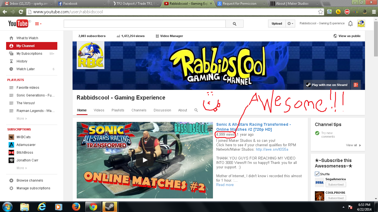Open the About tab of the channel
Viewport: 378px width, 212px height.
(182, 110)
